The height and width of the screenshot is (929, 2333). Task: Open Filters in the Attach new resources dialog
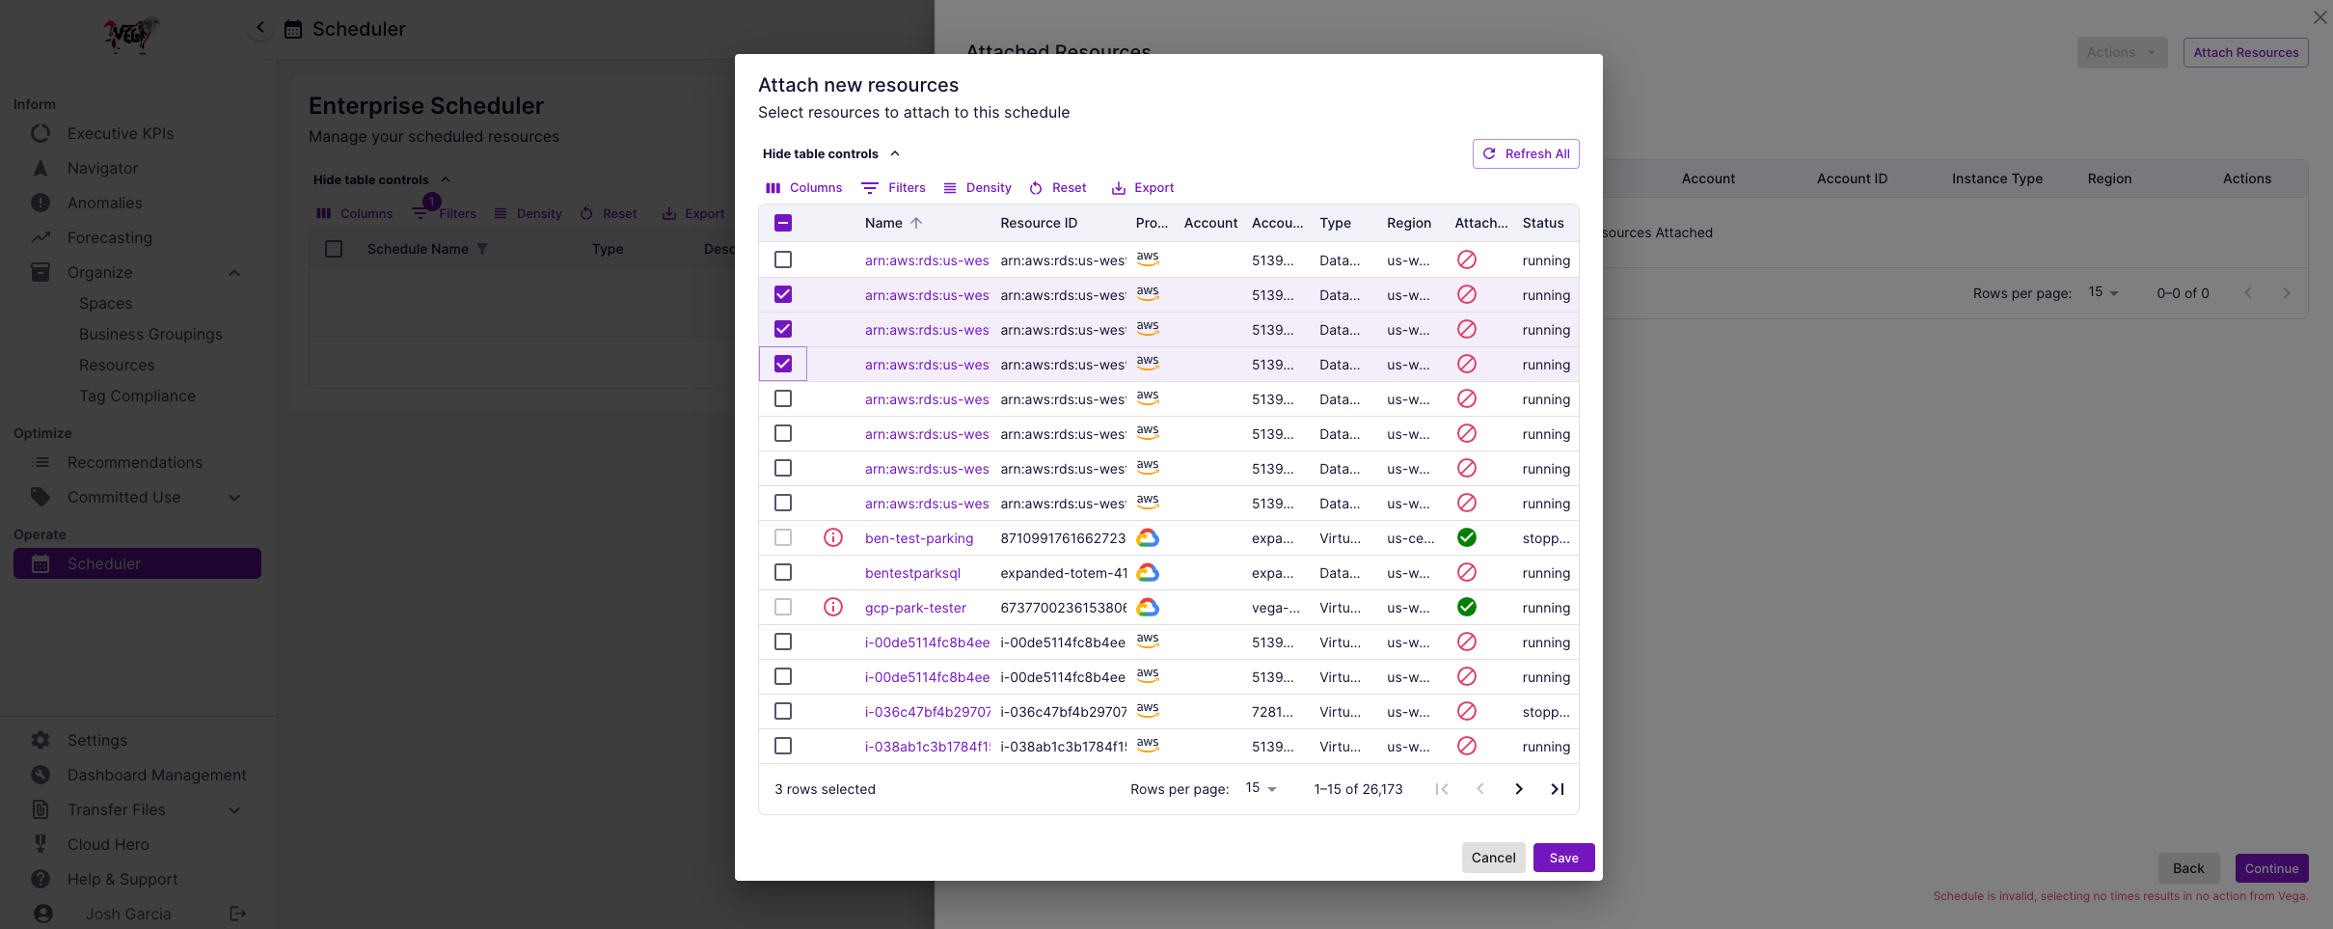click(893, 188)
